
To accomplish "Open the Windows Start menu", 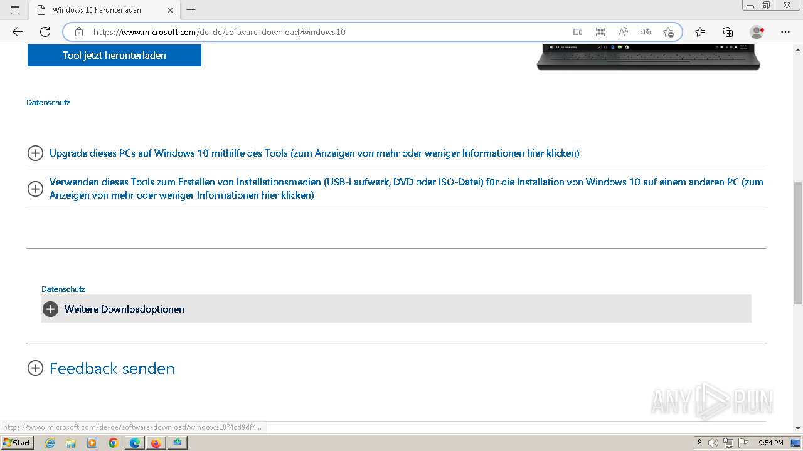I will pyautogui.click(x=17, y=442).
